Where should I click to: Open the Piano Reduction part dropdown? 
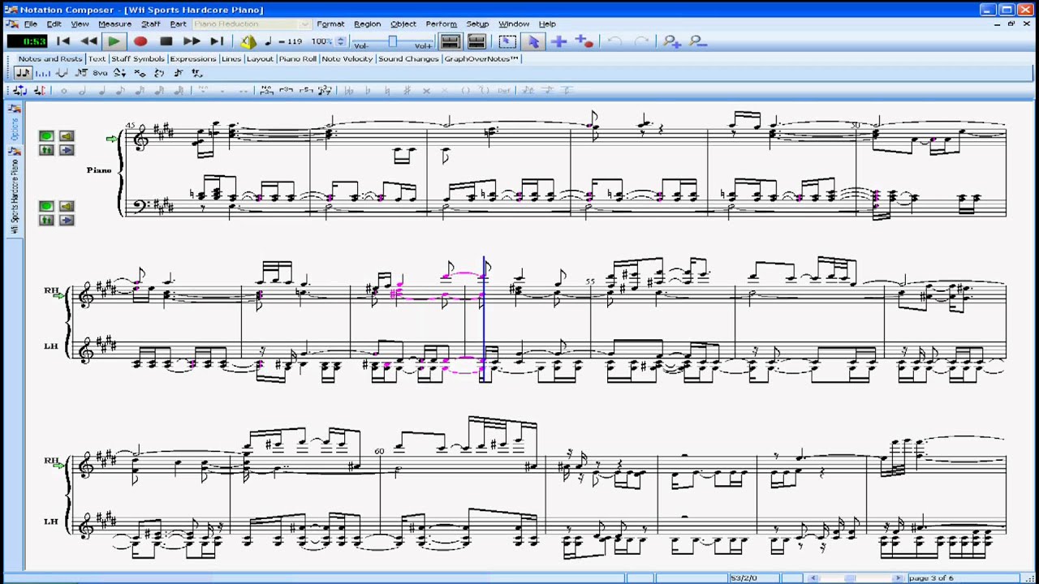pos(252,24)
